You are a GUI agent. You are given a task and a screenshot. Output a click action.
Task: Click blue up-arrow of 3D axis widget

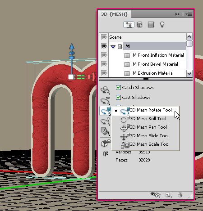click(72, 47)
